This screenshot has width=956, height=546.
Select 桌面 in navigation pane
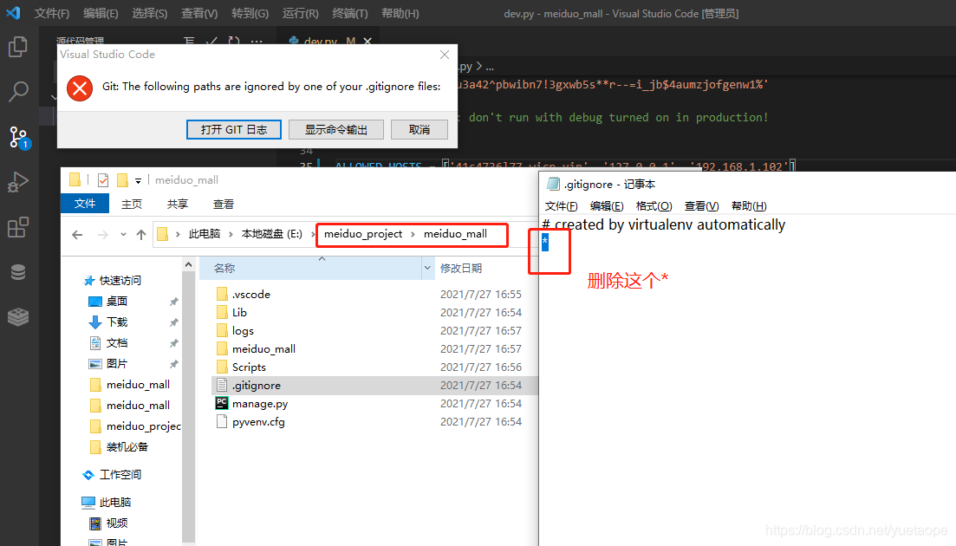[x=116, y=301]
